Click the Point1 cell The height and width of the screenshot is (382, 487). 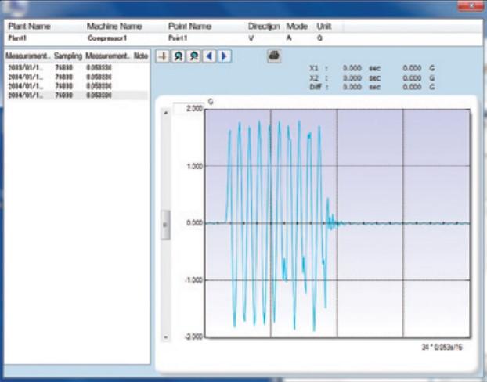[x=178, y=38]
